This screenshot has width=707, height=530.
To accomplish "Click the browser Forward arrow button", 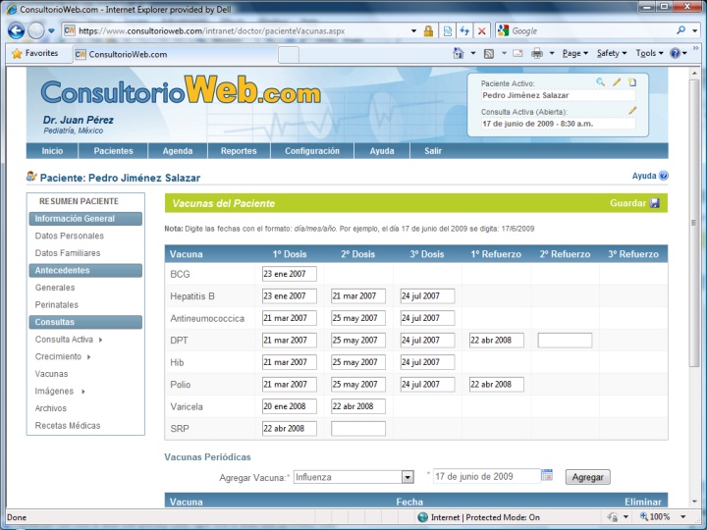I will [x=36, y=30].
